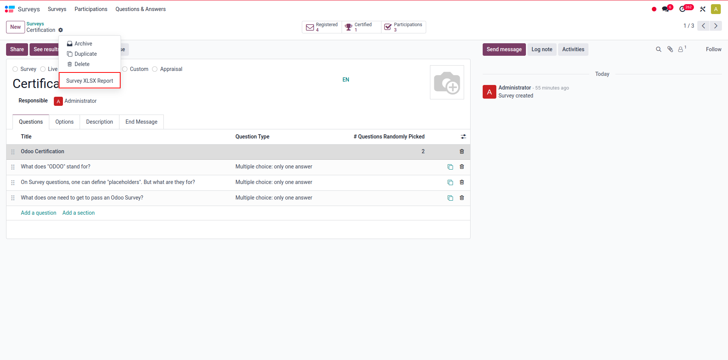This screenshot has width=728, height=360.
Task: Open the user avatar menu
Action: coord(716,9)
